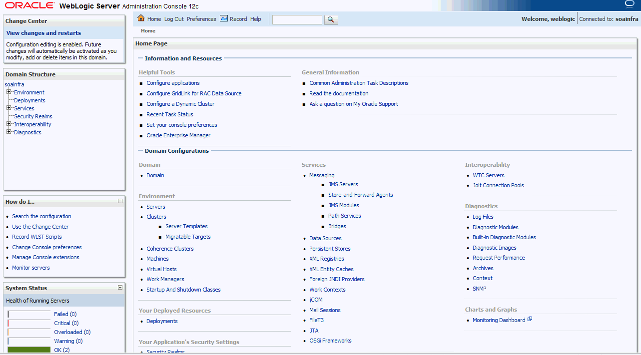This screenshot has width=641, height=355.
Task: Click Failed (0) server health link
Action: [65, 314]
